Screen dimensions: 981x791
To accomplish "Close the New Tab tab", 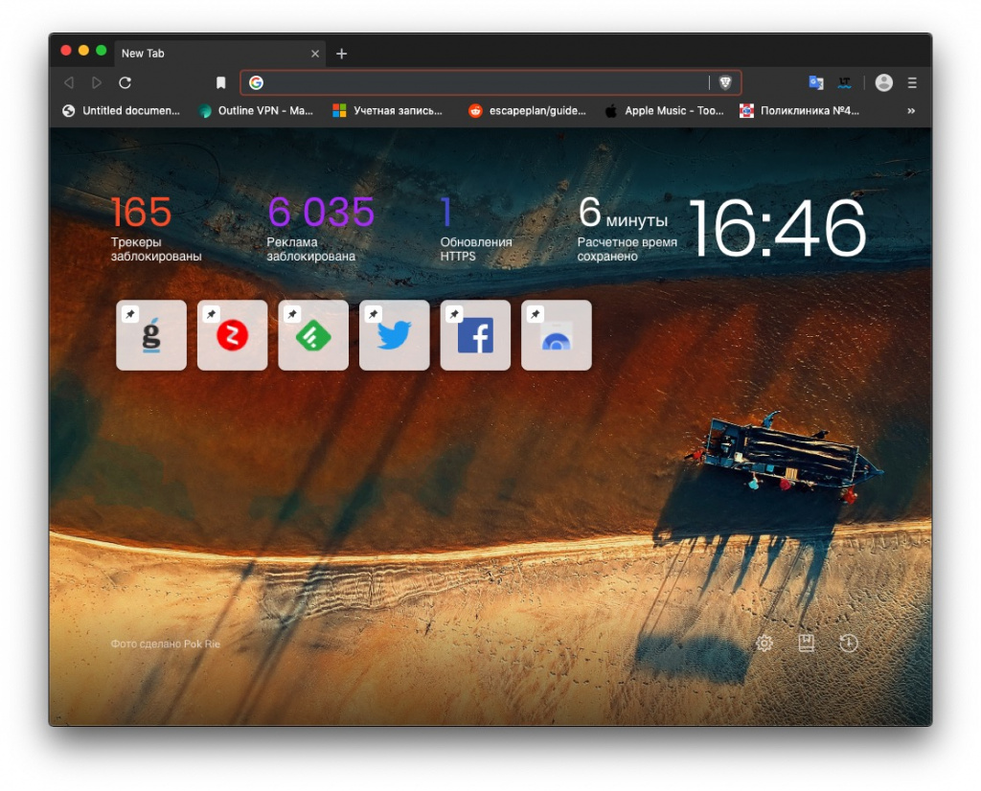I will click(x=315, y=54).
